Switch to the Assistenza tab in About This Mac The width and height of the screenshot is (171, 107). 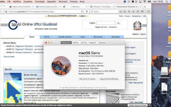[x=102, y=43]
